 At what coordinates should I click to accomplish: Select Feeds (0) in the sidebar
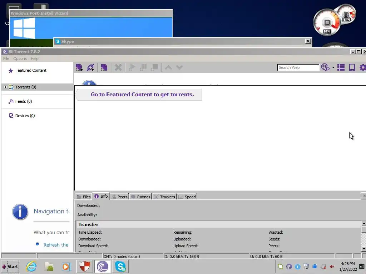point(24,101)
